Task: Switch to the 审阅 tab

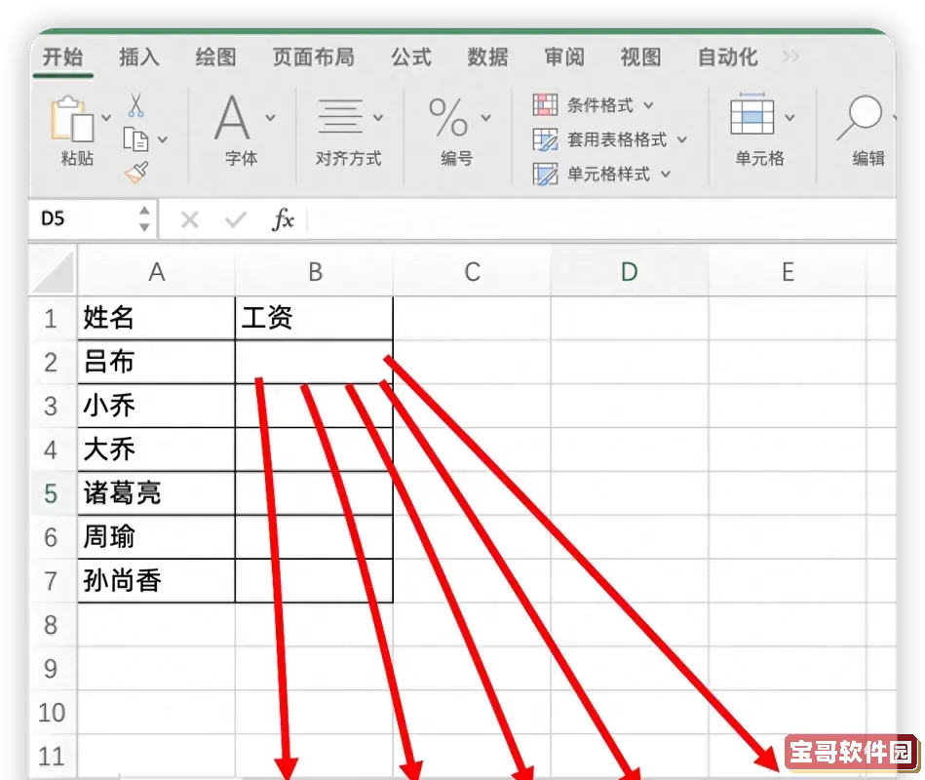Action: coord(564,58)
